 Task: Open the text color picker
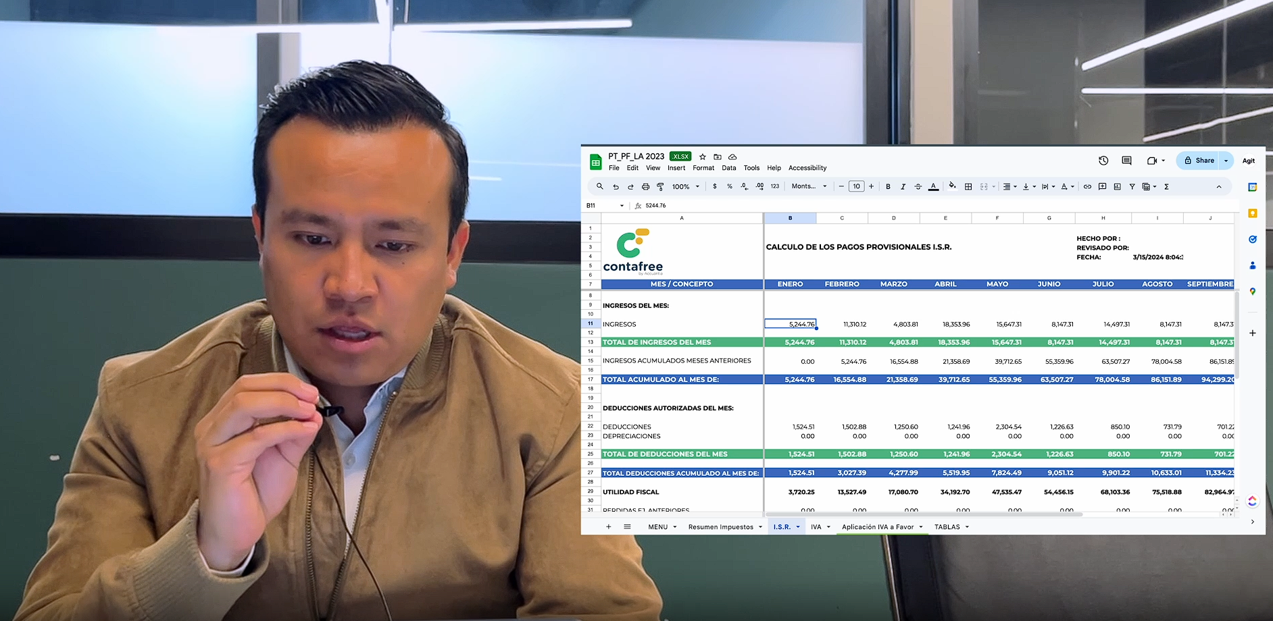click(933, 187)
